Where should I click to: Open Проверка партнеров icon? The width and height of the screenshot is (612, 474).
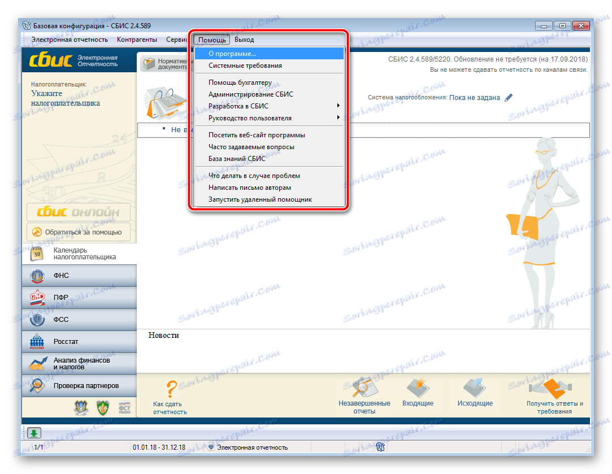[37, 386]
